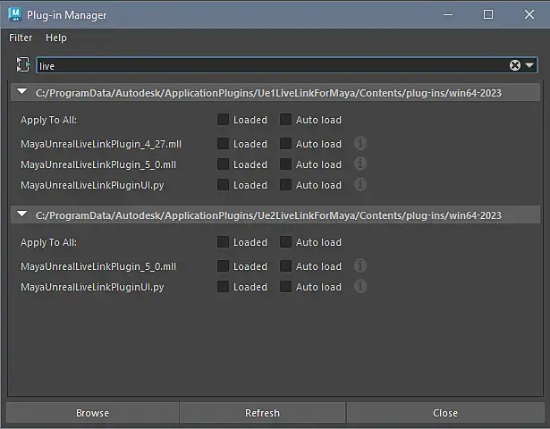This screenshot has width=550, height=429.
Task: Close the Plug-in Manager window with X
Action: coord(529,14)
